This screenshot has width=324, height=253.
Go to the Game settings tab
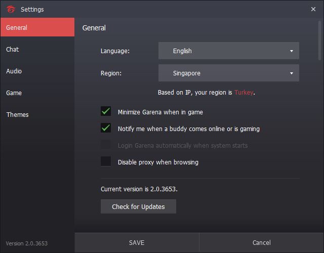37,93
